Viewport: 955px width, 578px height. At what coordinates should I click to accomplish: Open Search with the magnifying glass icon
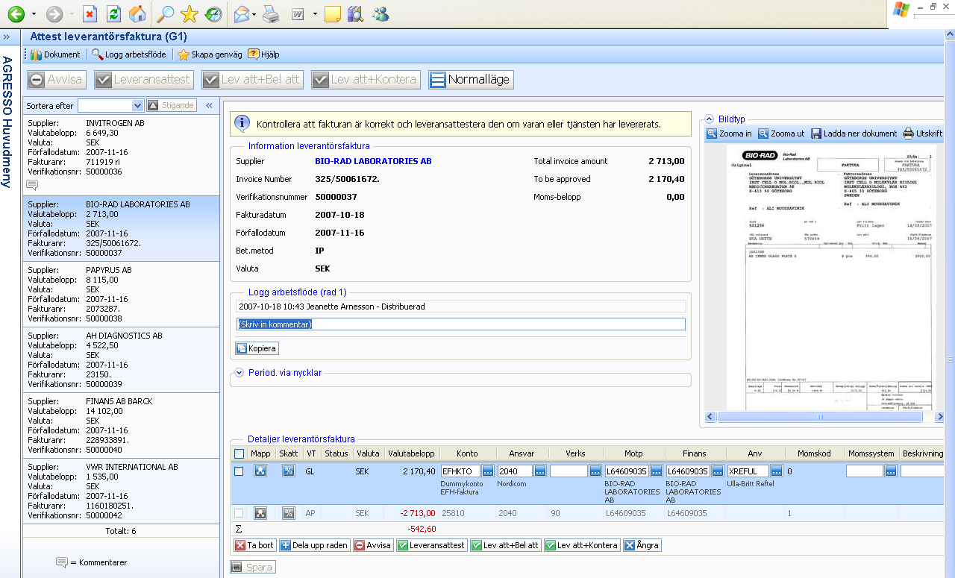point(165,13)
